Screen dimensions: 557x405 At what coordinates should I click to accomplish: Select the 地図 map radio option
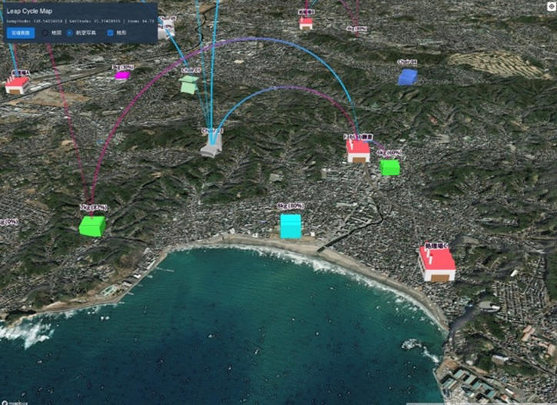point(45,33)
